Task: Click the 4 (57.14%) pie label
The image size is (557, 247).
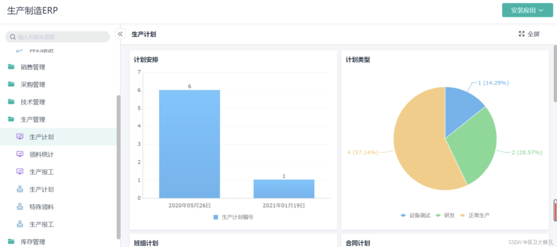Action: point(363,152)
